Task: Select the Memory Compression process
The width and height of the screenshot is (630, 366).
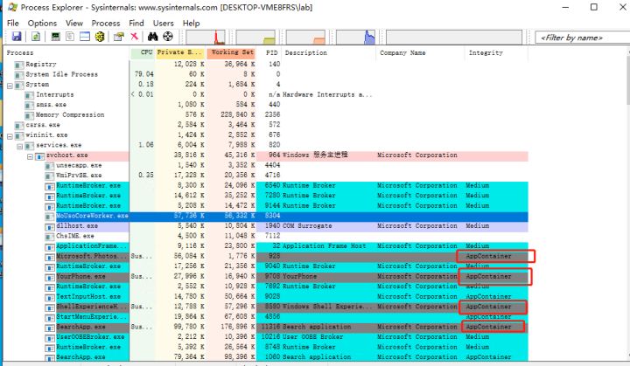Action: click(267, 114)
